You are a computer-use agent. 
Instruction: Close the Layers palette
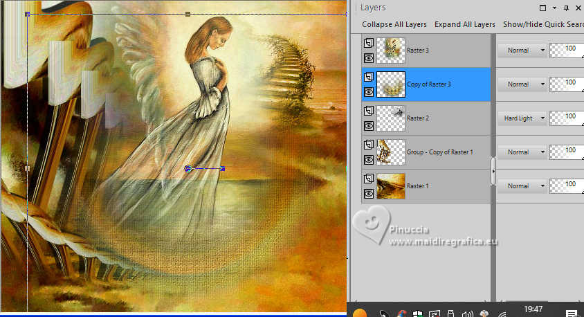tap(578, 8)
